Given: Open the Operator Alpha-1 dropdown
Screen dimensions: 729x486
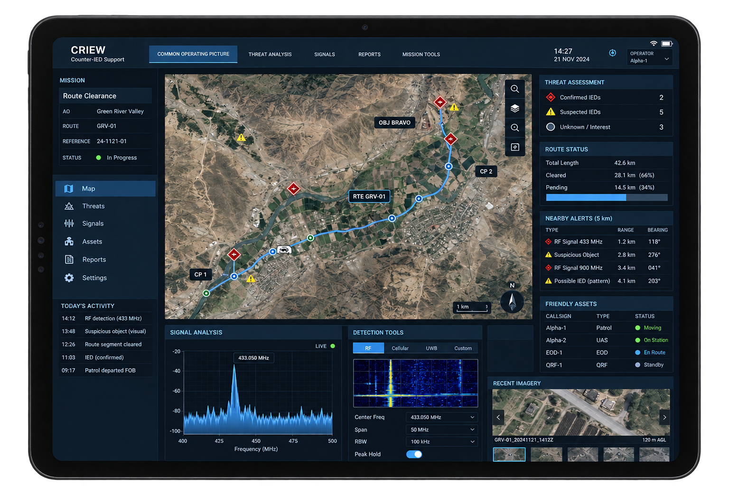Looking at the screenshot, I should 649,57.
